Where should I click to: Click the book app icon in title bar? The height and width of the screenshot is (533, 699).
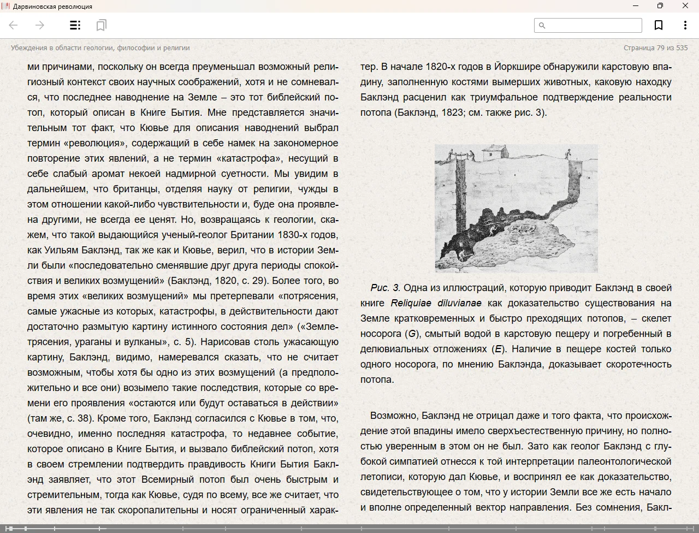(5, 6)
